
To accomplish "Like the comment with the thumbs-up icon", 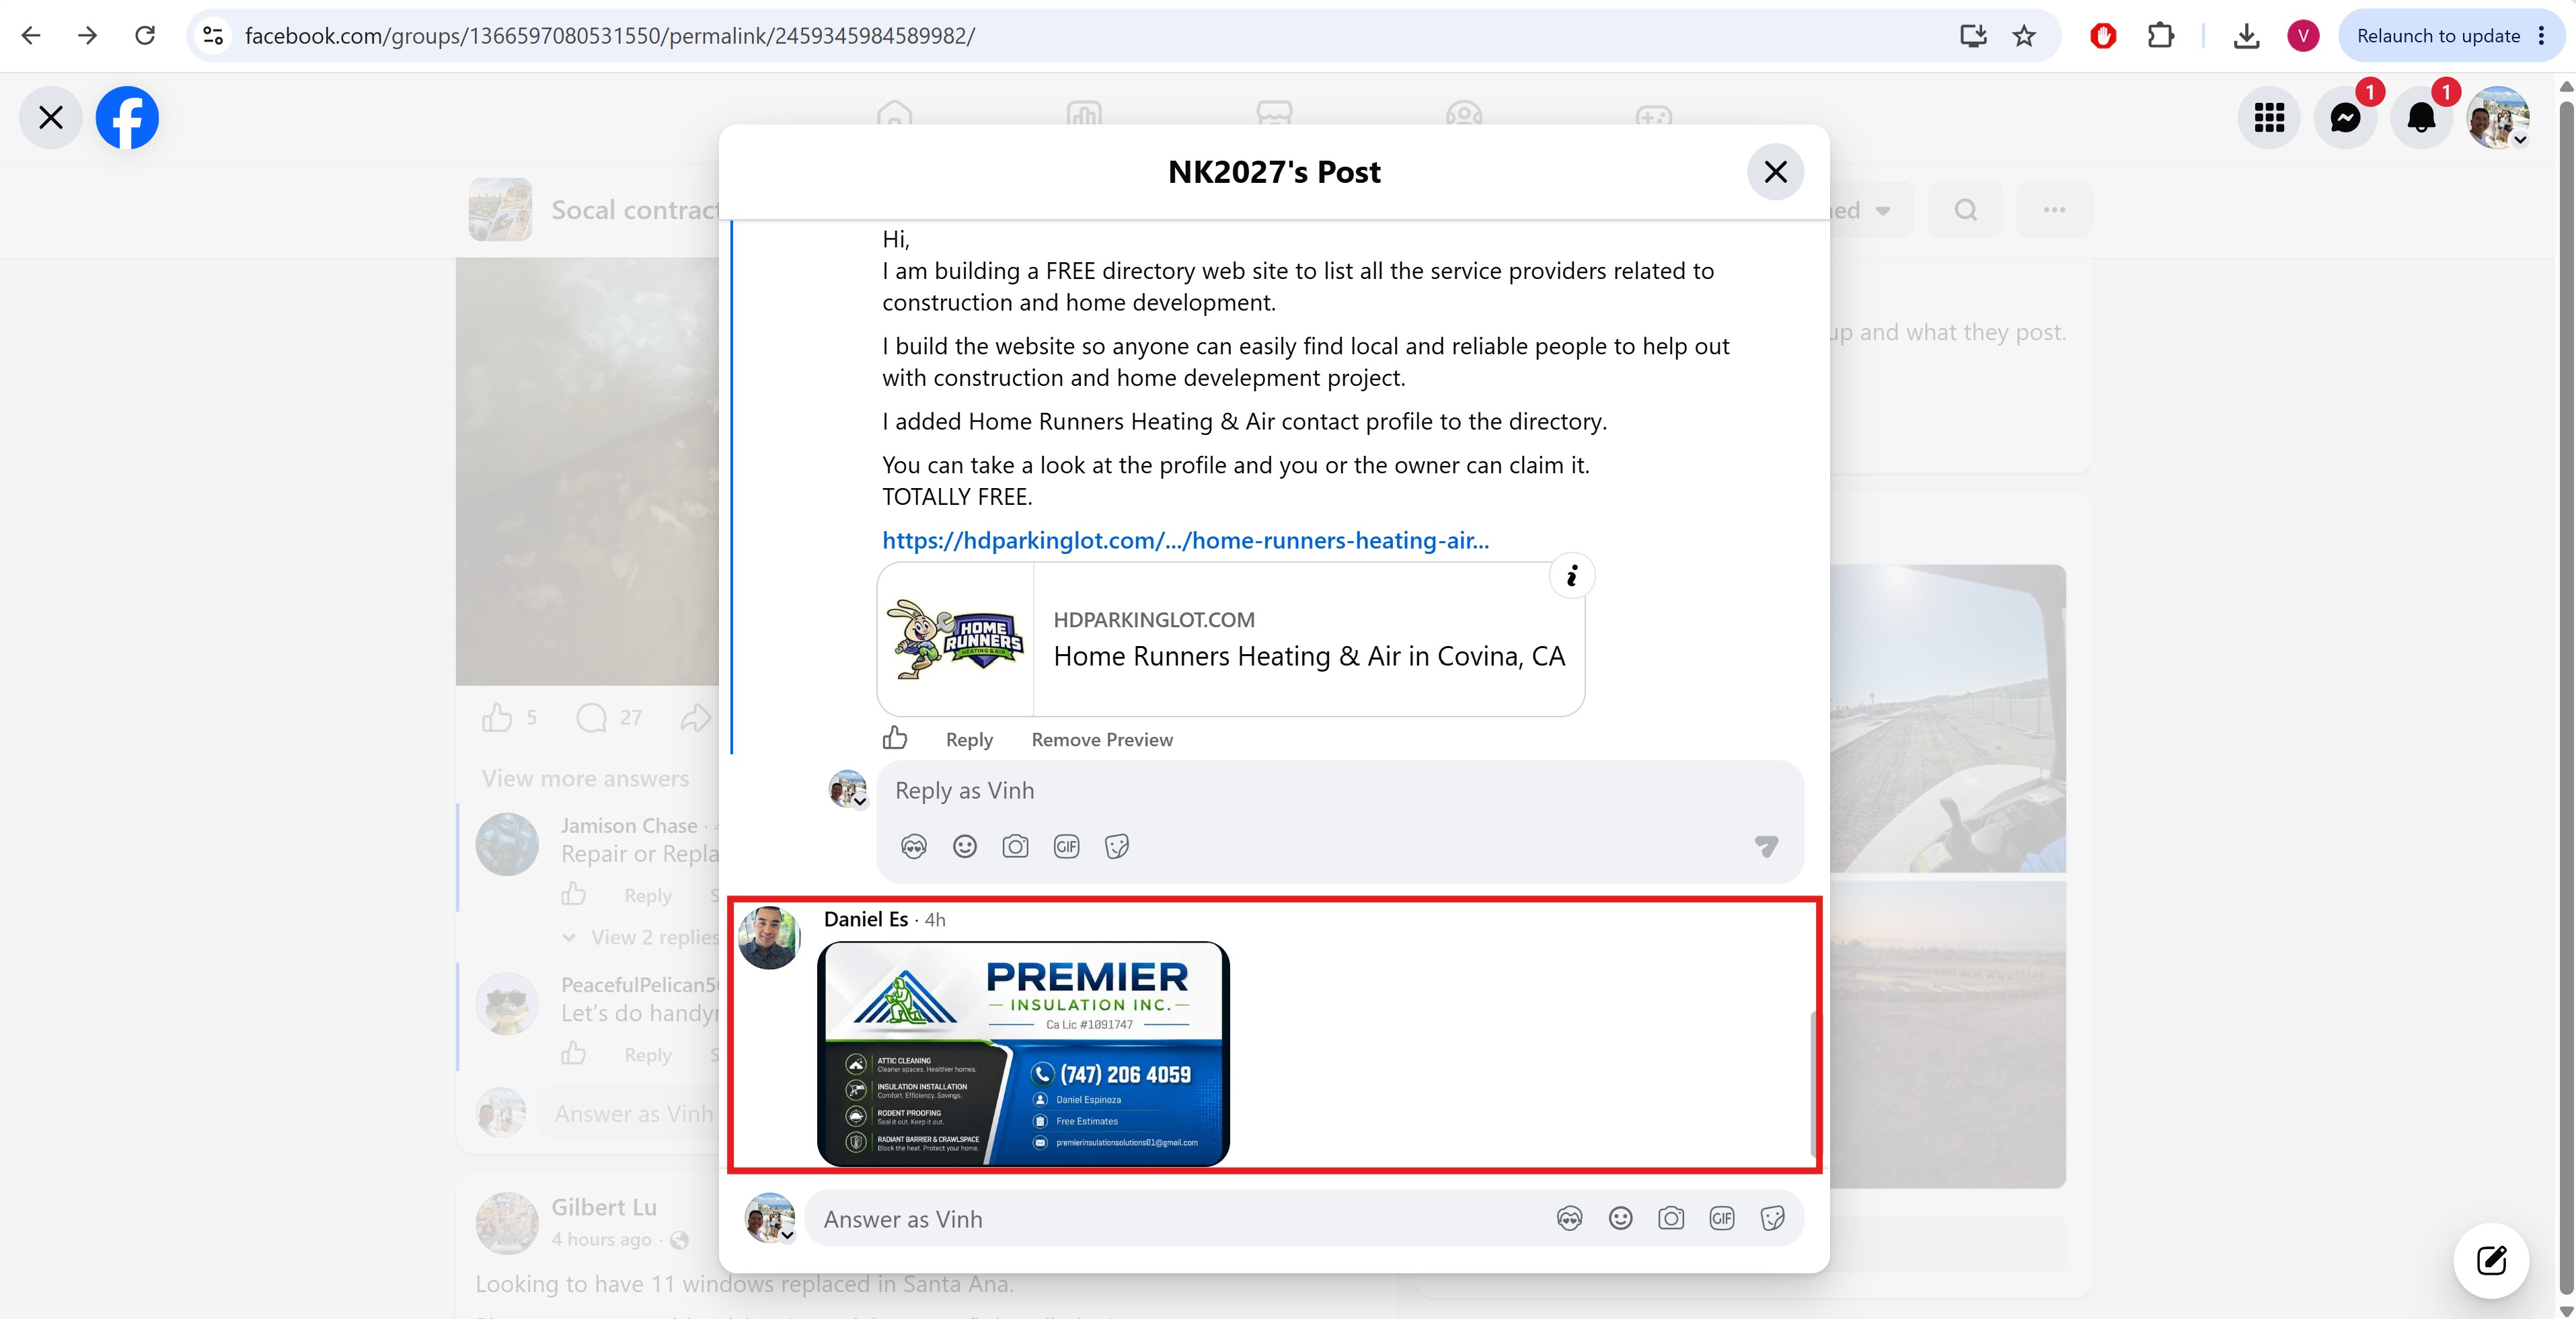I will coord(895,738).
